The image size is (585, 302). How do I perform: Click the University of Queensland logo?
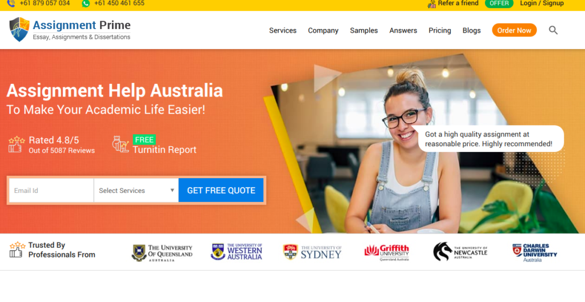[x=162, y=253]
